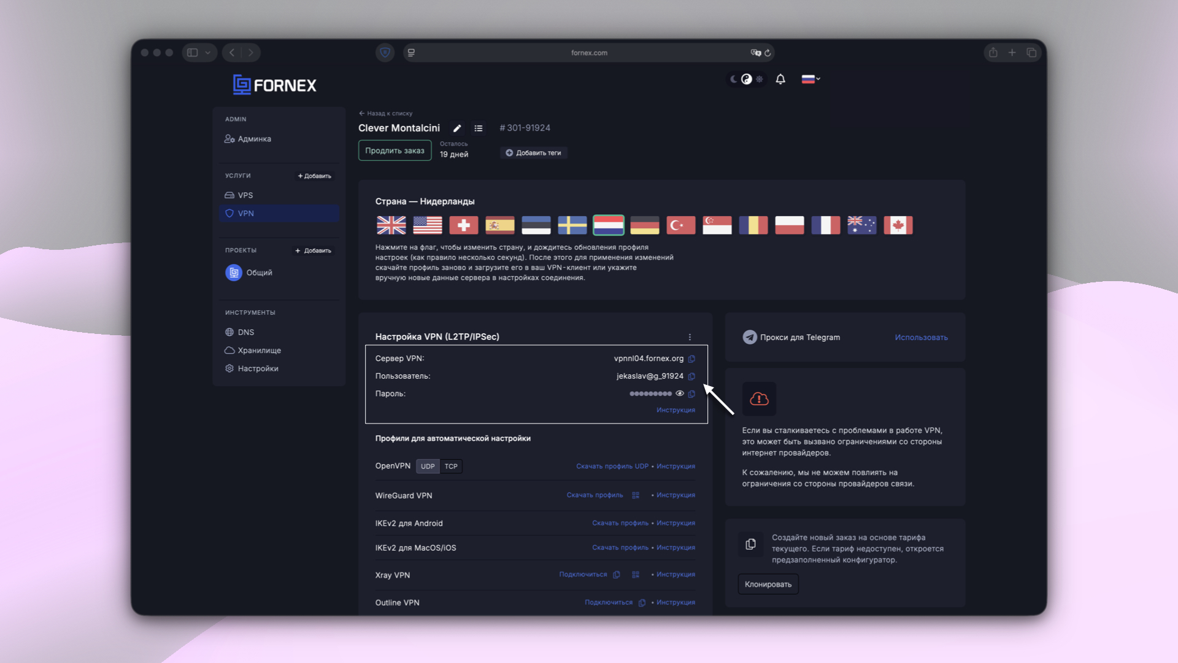Expand the browser sidebar chevron dropdown

207,53
